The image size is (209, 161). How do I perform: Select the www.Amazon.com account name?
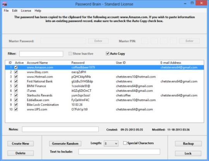tap(40, 67)
